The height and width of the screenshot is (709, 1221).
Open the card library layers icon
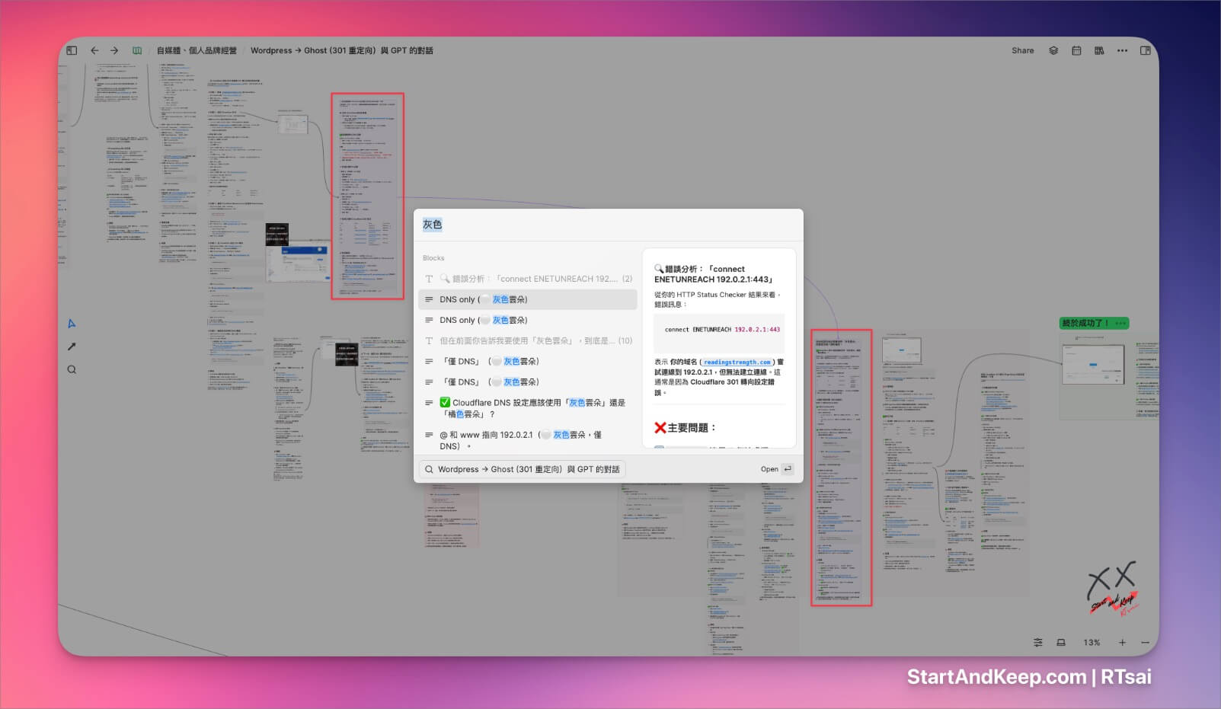[1053, 50]
